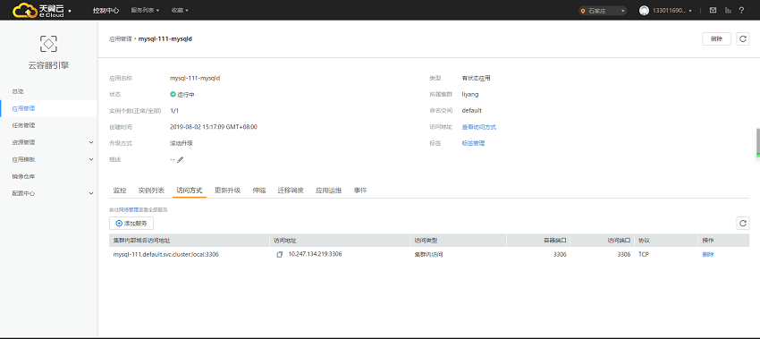Viewport: 760px width, 339px height.
Task: Click the 集群内访问 access type cell
Action: [428, 254]
